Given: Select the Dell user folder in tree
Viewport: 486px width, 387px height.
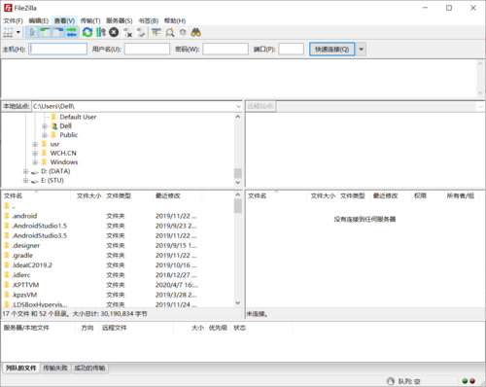Looking at the screenshot, I should [65, 126].
